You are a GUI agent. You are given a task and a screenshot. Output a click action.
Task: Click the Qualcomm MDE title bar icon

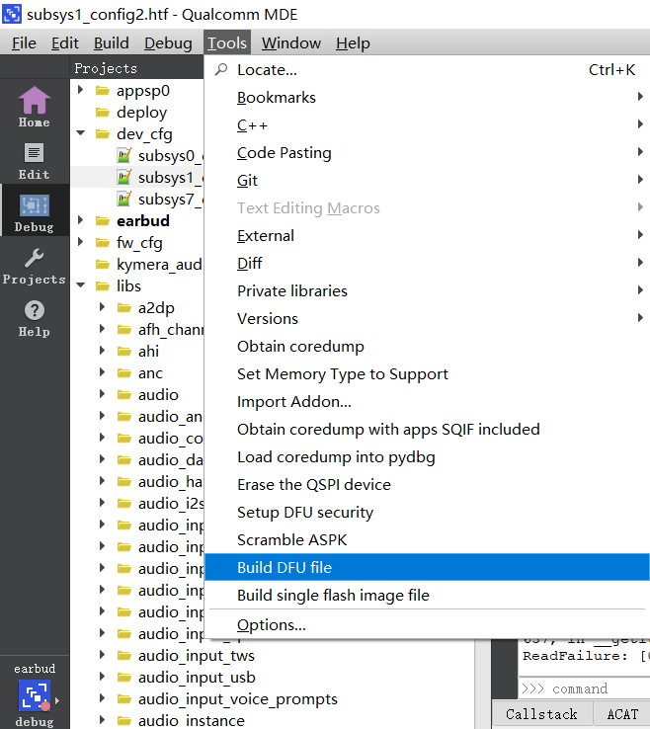pos(12,14)
